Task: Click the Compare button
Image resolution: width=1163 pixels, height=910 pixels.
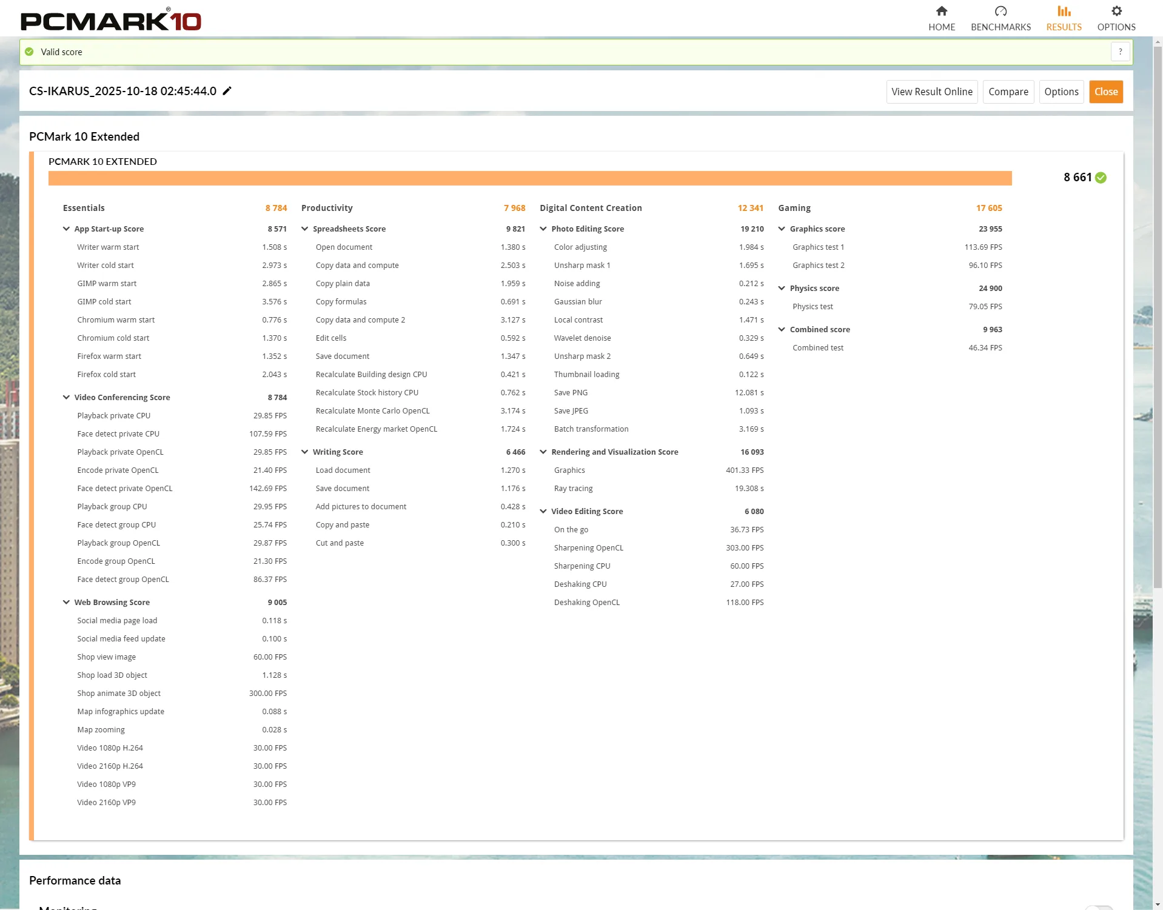Action: click(x=1008, y=92)
